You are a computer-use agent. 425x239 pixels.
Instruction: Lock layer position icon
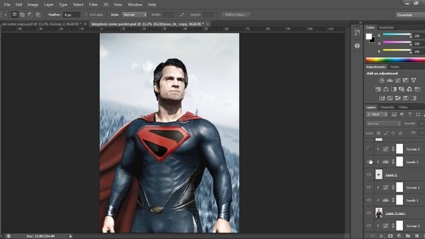coord(393,133)
